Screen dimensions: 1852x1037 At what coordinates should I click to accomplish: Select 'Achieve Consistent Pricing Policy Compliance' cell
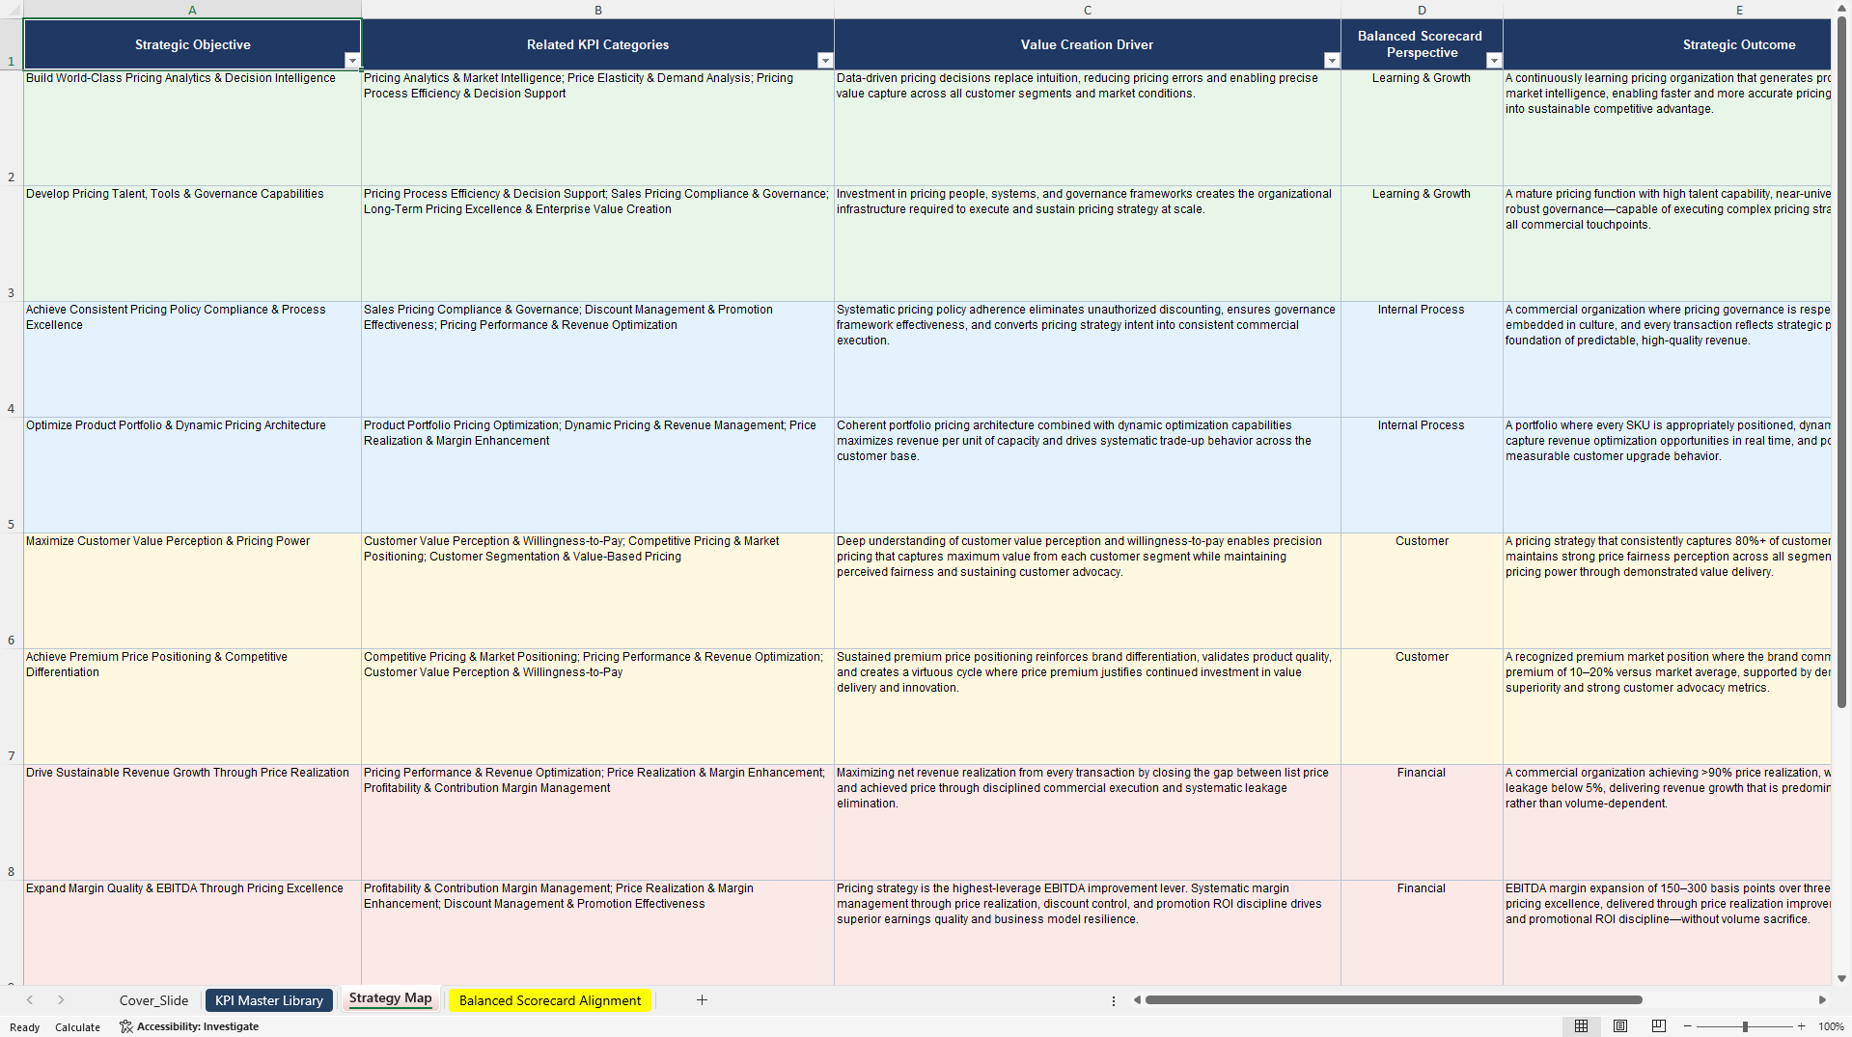[192, 359]
